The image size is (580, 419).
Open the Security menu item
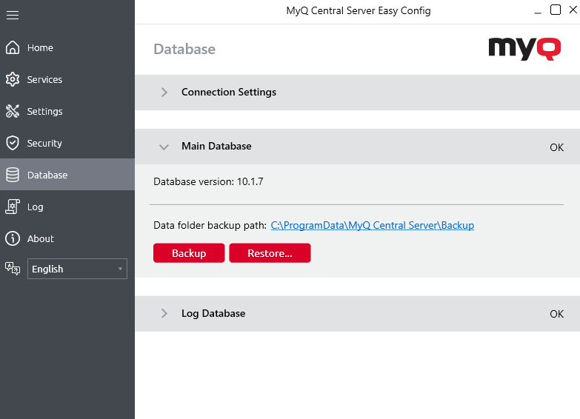pos(44,144)
